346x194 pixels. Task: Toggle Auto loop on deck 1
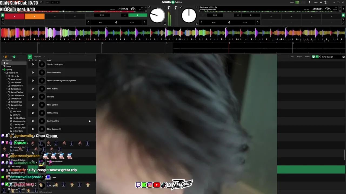(x=100, y=22)
